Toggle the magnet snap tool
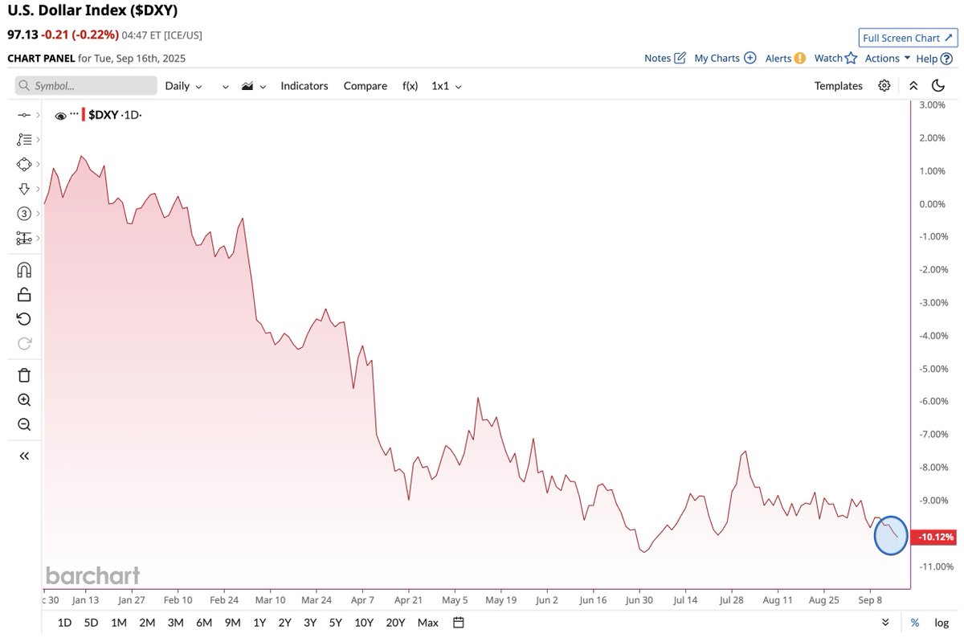This screenshot has height=638, width=964. coord(24,270)
